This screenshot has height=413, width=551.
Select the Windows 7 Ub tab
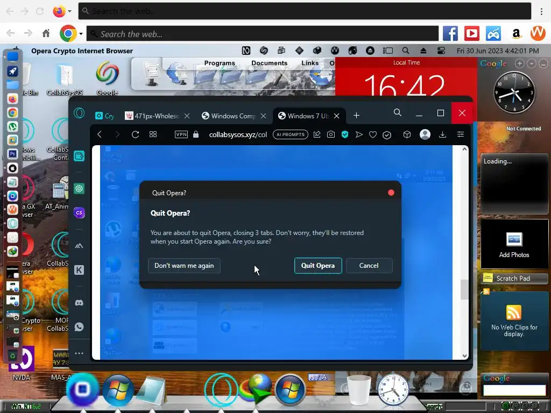305,116
